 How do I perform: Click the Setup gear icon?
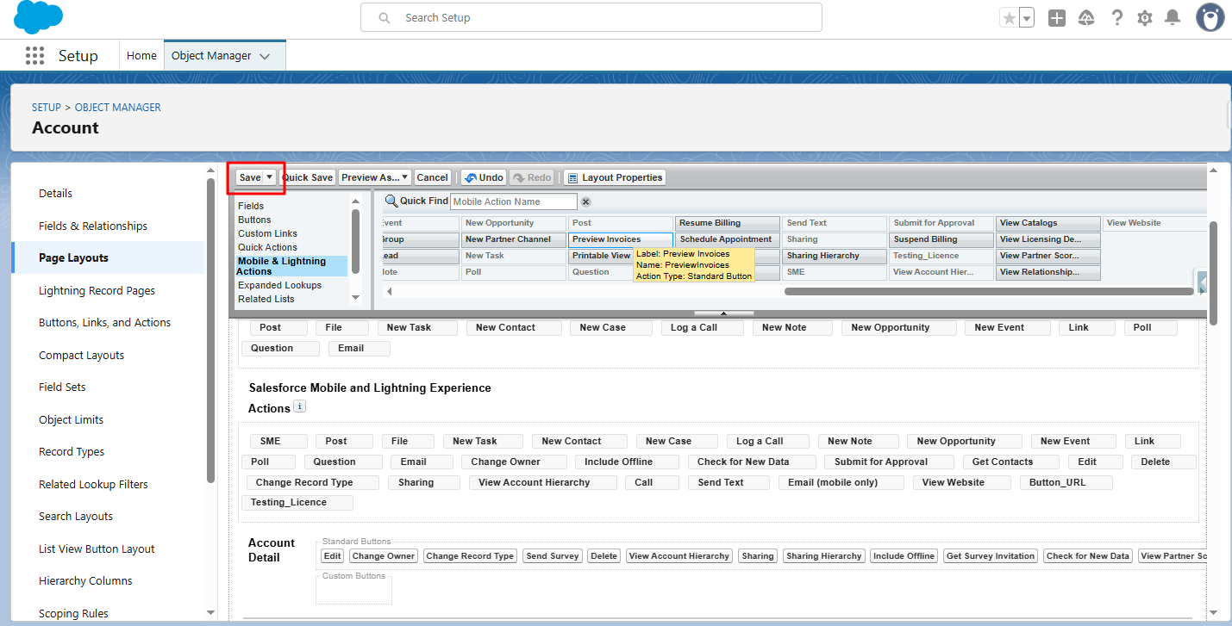[x=1145, y=18]
